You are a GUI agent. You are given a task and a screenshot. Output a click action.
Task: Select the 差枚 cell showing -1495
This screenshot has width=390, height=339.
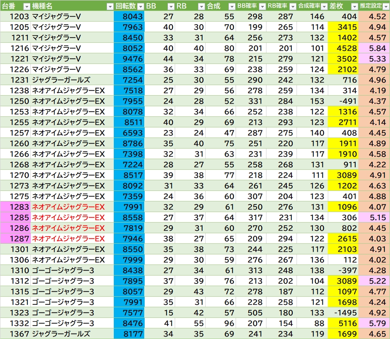[x=343, y=313]
